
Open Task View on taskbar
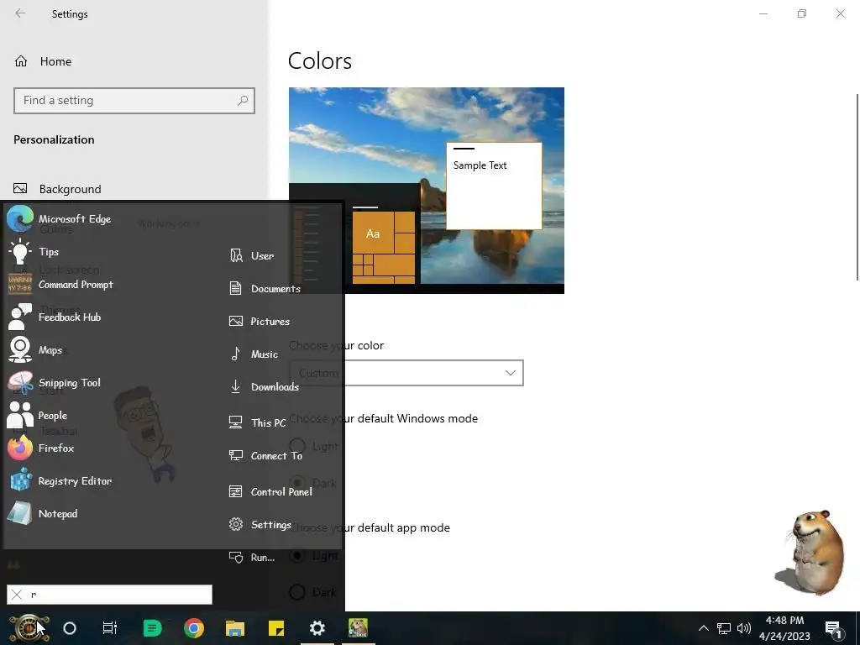click(x=110, y=628)
